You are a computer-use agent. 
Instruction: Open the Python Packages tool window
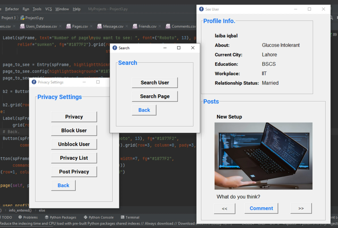coord(60,217)
